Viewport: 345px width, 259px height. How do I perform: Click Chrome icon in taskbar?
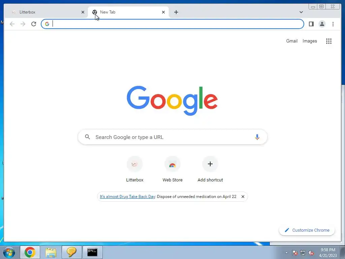[30, 252]
